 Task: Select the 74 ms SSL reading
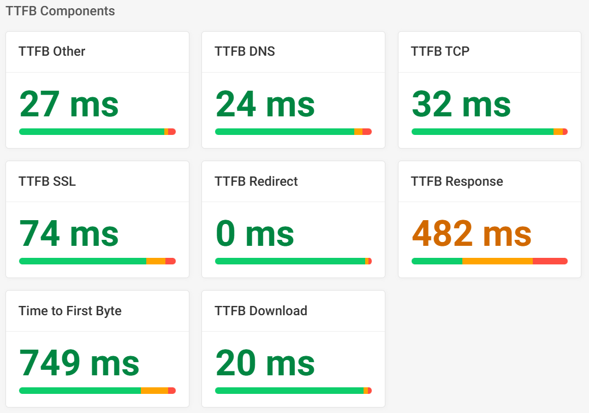(x=69, y=234)
